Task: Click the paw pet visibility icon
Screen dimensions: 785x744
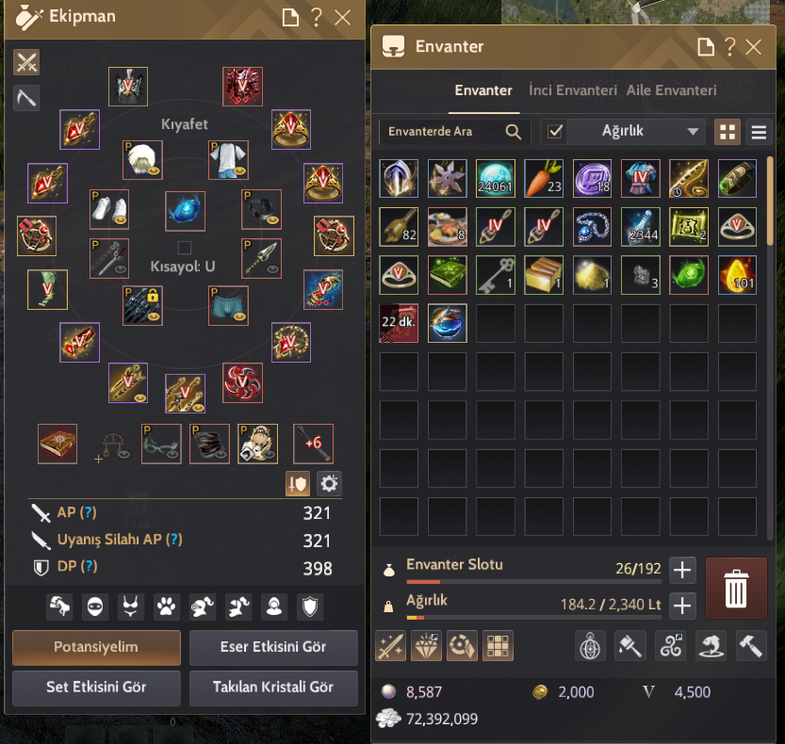Action: click(x=166, y=607)
